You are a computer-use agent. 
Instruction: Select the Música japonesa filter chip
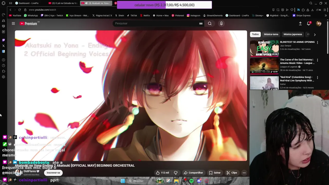(293, 34)
